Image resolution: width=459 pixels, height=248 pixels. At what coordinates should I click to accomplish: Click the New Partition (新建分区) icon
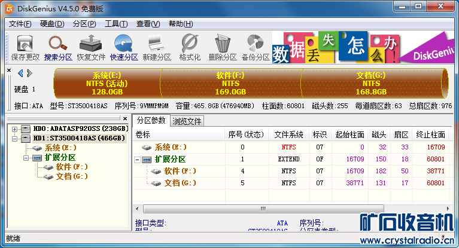point(157,48)
